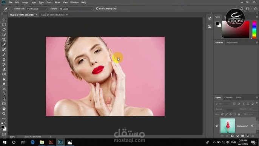Open Normal blend mode dropdown
The width and height of the screenshot is (259, 146).
[226, 109]
